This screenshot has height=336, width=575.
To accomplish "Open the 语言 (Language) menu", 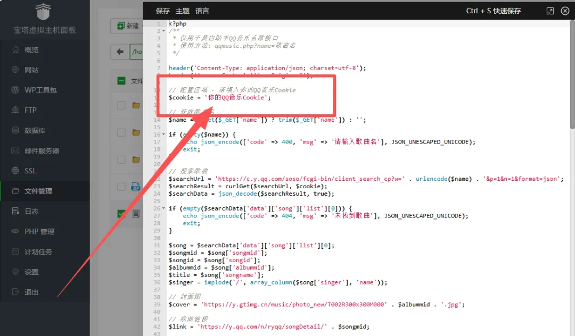I will [202, 11].
